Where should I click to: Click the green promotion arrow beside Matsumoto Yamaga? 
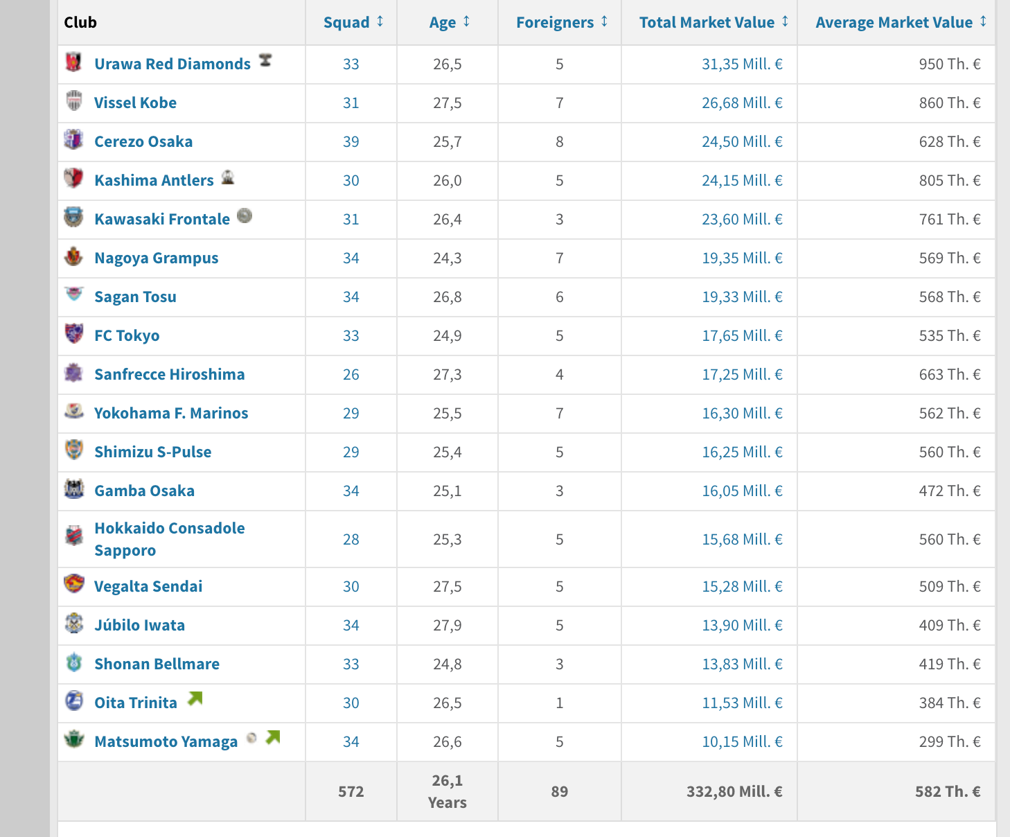point(273,737)
